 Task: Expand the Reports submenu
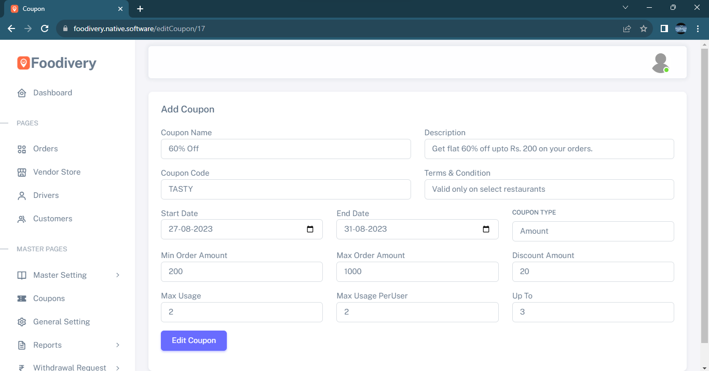click(x=118, y=345)
